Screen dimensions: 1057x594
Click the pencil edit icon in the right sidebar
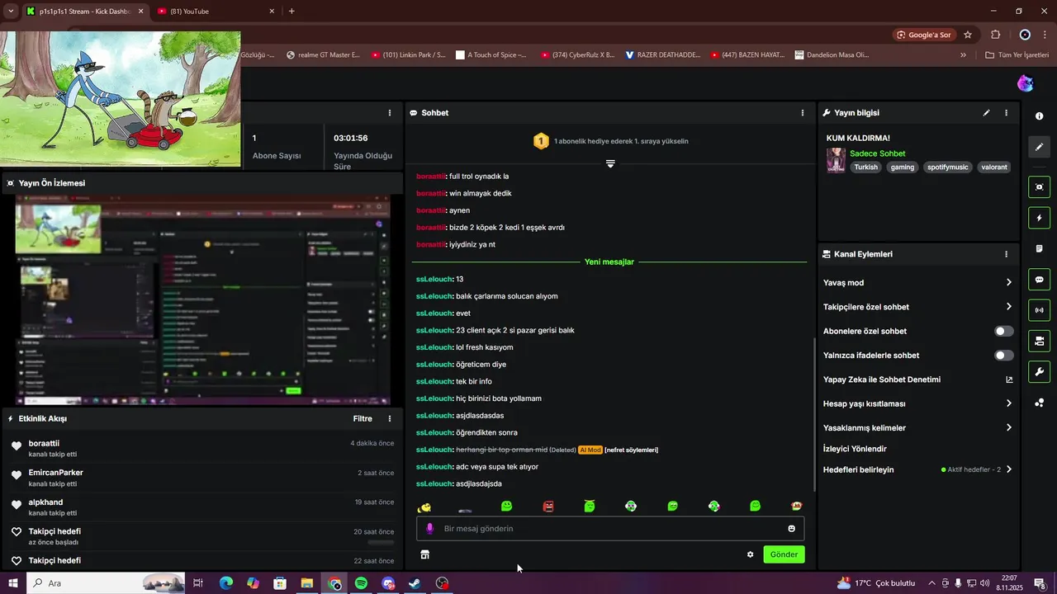tap(1039, 147)
